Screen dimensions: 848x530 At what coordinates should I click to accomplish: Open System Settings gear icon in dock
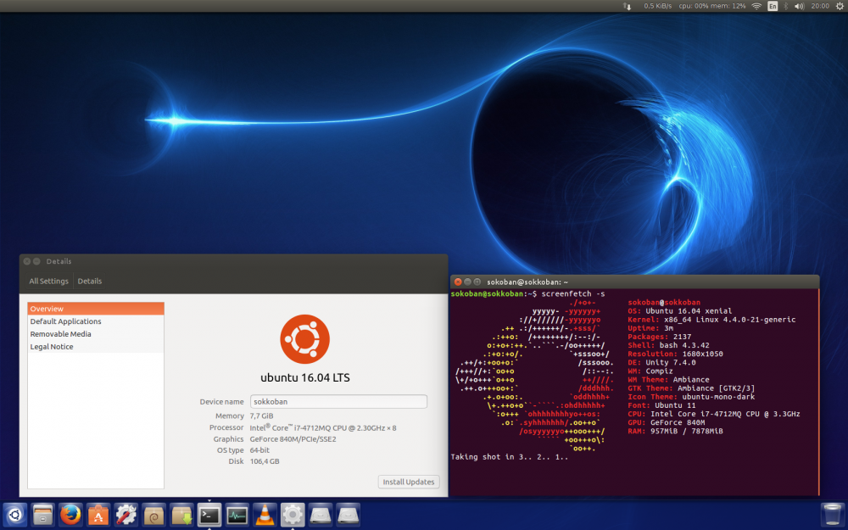pyautogui.click(x=293, y=515)
